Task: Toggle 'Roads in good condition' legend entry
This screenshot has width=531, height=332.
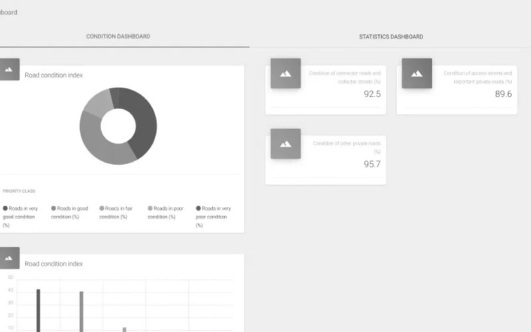Action: pyautogui.click(x=70, y=212)
